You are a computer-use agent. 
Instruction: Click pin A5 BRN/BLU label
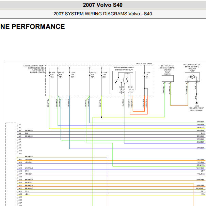point(29,136)
